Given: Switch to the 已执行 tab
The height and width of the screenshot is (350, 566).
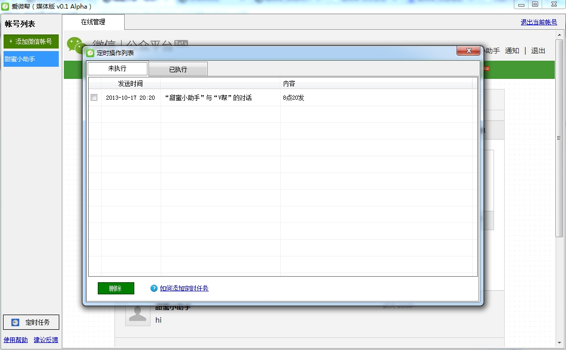Looking at the screenshot, I should pos(178,69).
